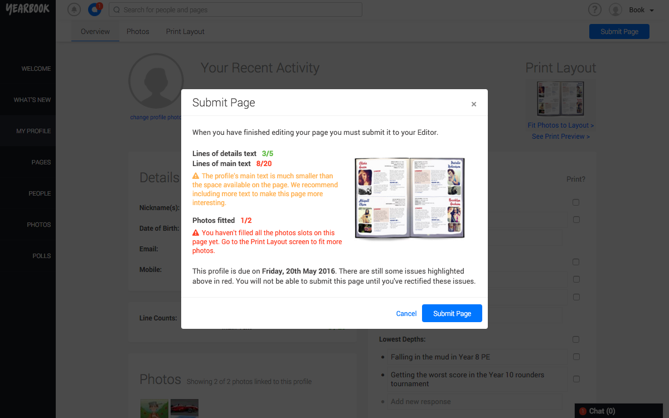The width and height of the screenshot is (669, 418).
Task: Click the Lines of details text 3/5 count
Action: click(x=268, y=153)
